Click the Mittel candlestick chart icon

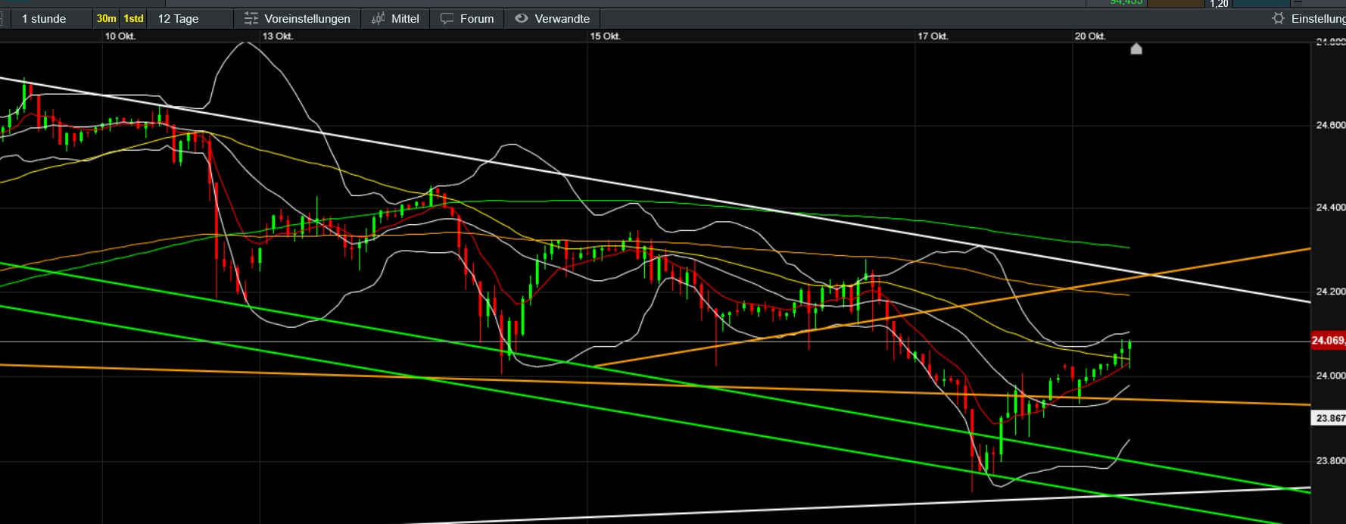tap(378, 19)
